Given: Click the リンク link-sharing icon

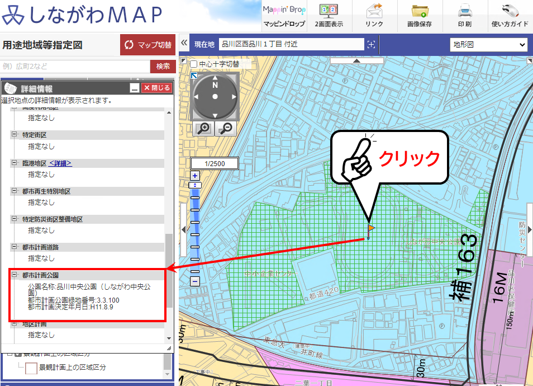Looking at the screenshot, I should click(x=375, y=15).
